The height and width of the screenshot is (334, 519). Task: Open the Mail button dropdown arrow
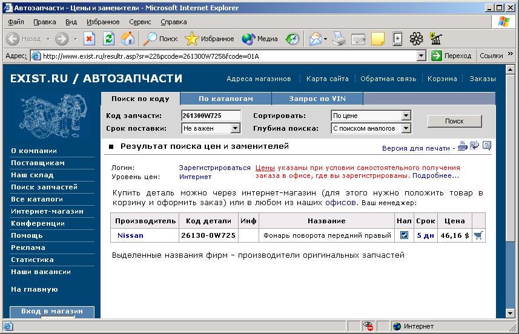325,39
